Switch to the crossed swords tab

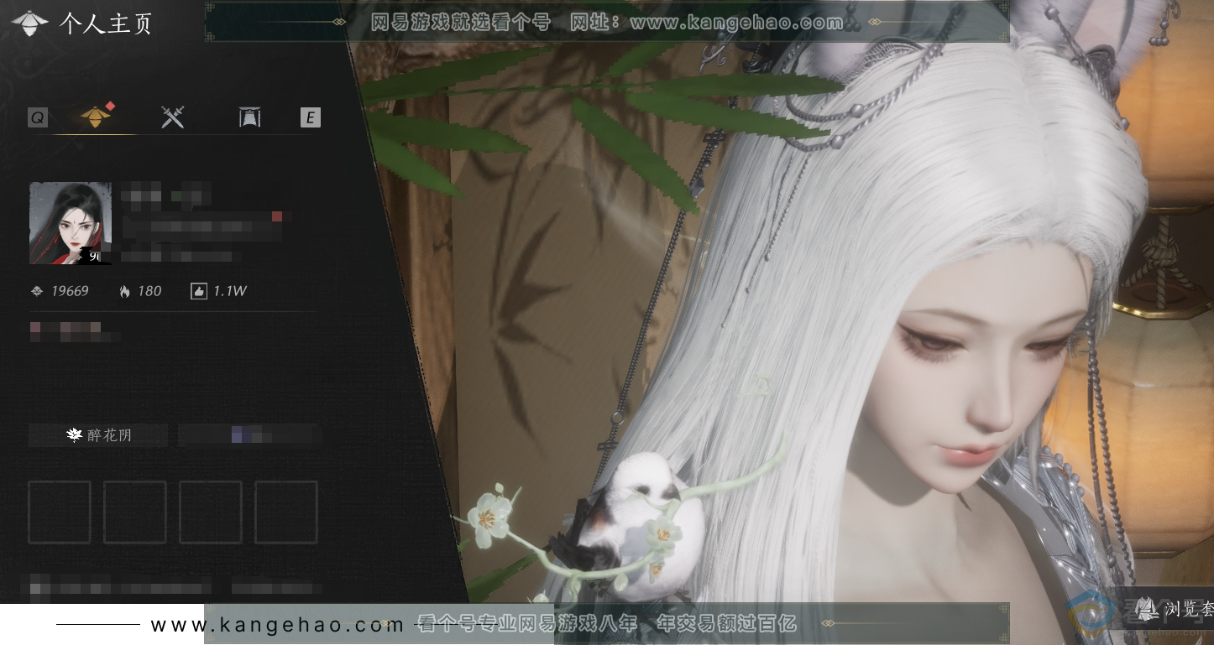tap(172, 117)
